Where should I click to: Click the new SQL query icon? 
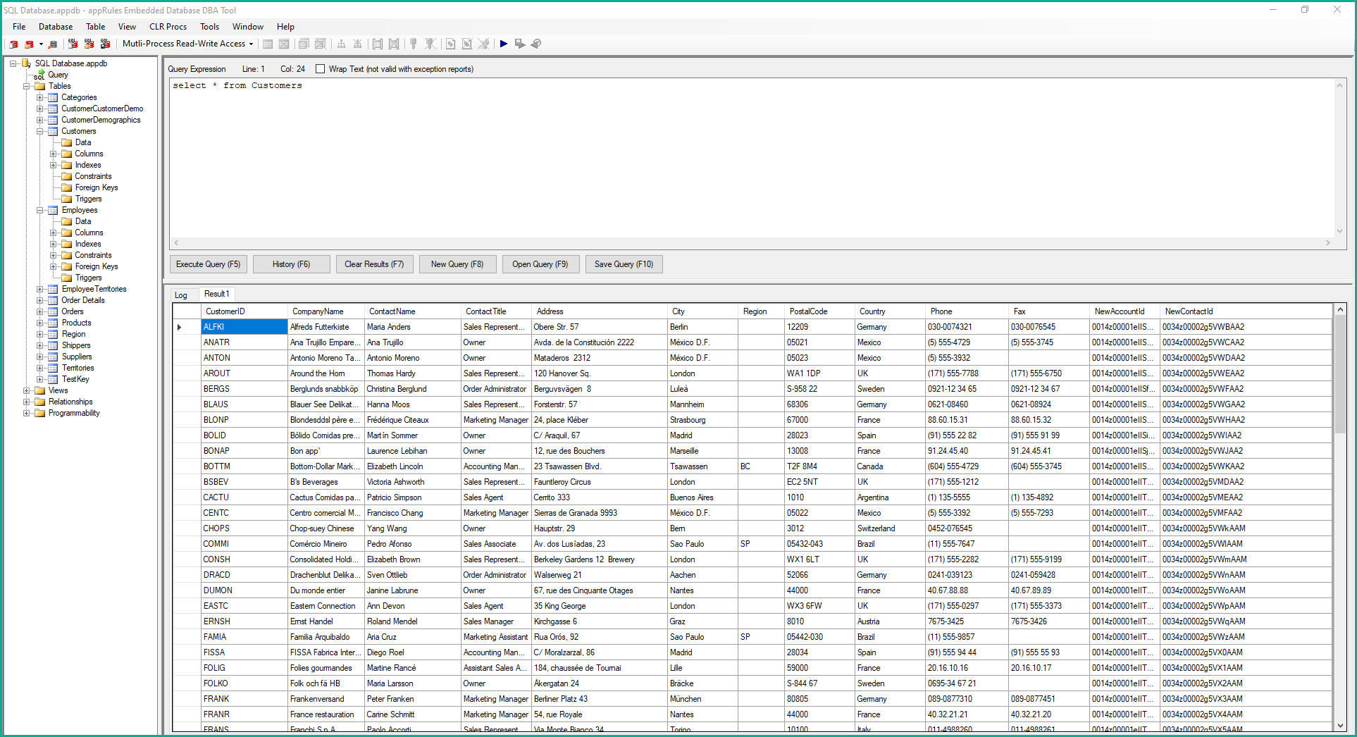coord(73,44)
